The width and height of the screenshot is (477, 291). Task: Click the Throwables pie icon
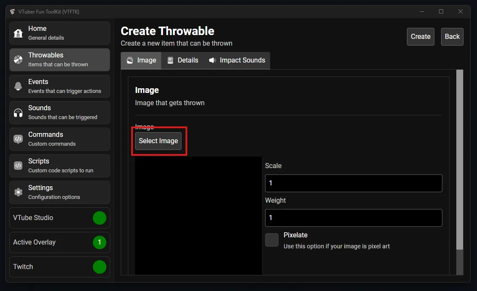coord(18,59)
